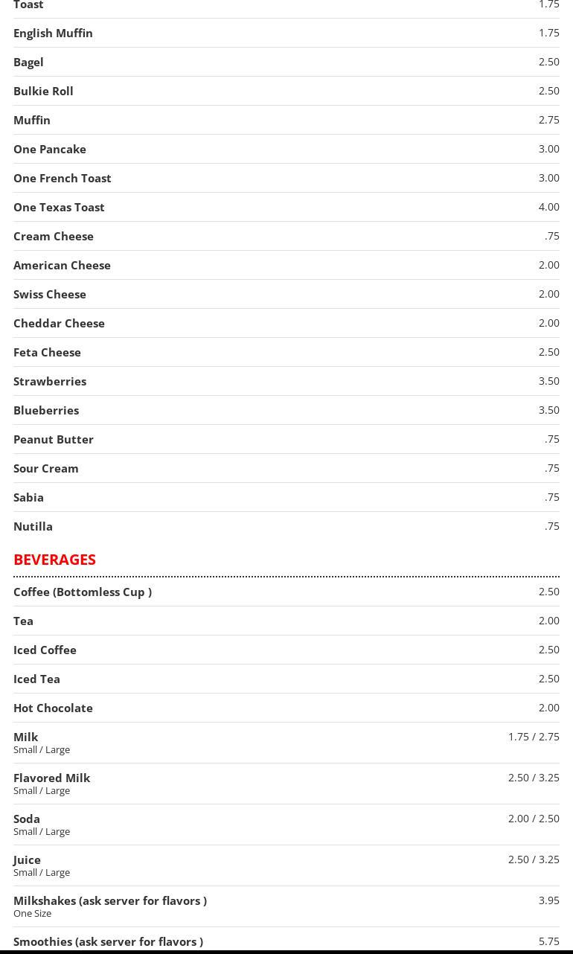Viewport: 573px width, 954px height.
Task: Click the Iced Coffee menu item
Action: pos(45,650)
